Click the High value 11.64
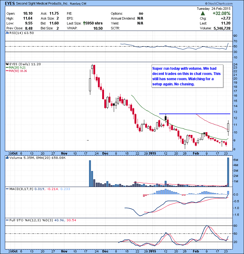244x254 pixels. coord(28,18)
